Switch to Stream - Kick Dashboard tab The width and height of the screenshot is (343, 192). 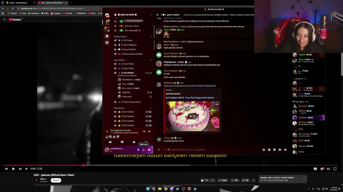coord(21,3)
